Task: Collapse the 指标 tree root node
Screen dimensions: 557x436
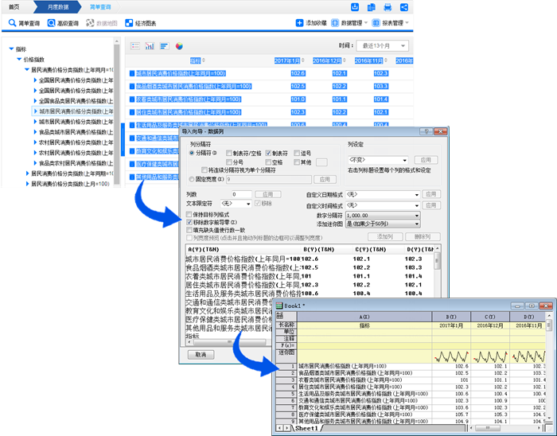Action: point(11,49)
